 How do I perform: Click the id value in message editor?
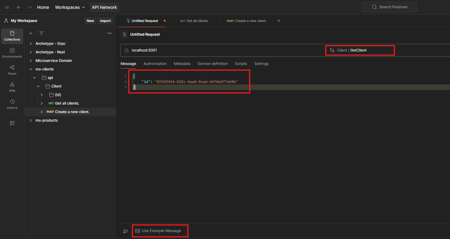pos(196,82)
